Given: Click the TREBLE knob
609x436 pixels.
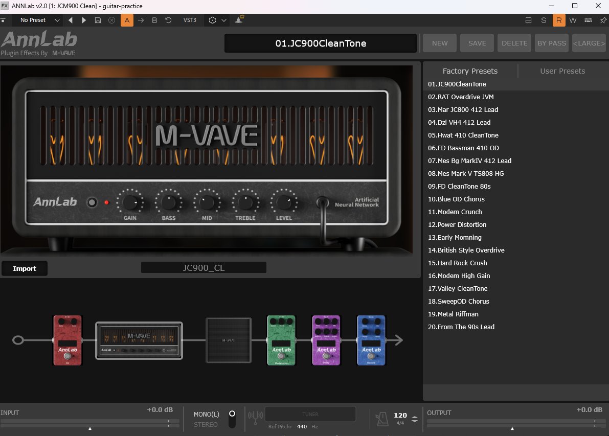Looking at the screenshot, I should (245, 202).
